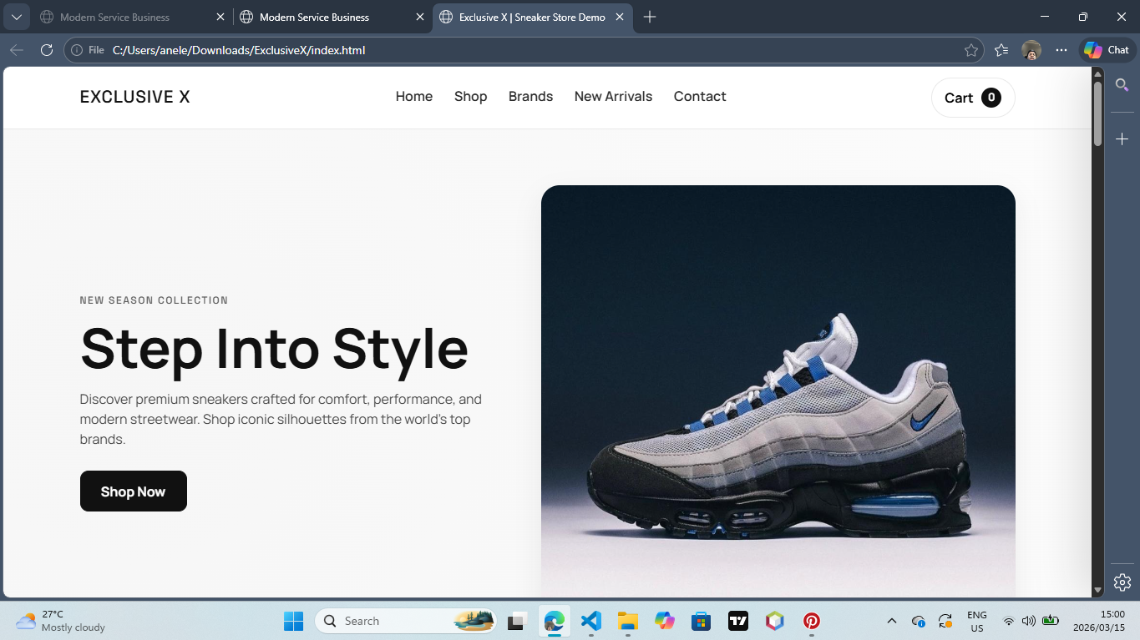Open Microsoft Edge from the taskbar
1140x640 pixels.
click(555, 621)
